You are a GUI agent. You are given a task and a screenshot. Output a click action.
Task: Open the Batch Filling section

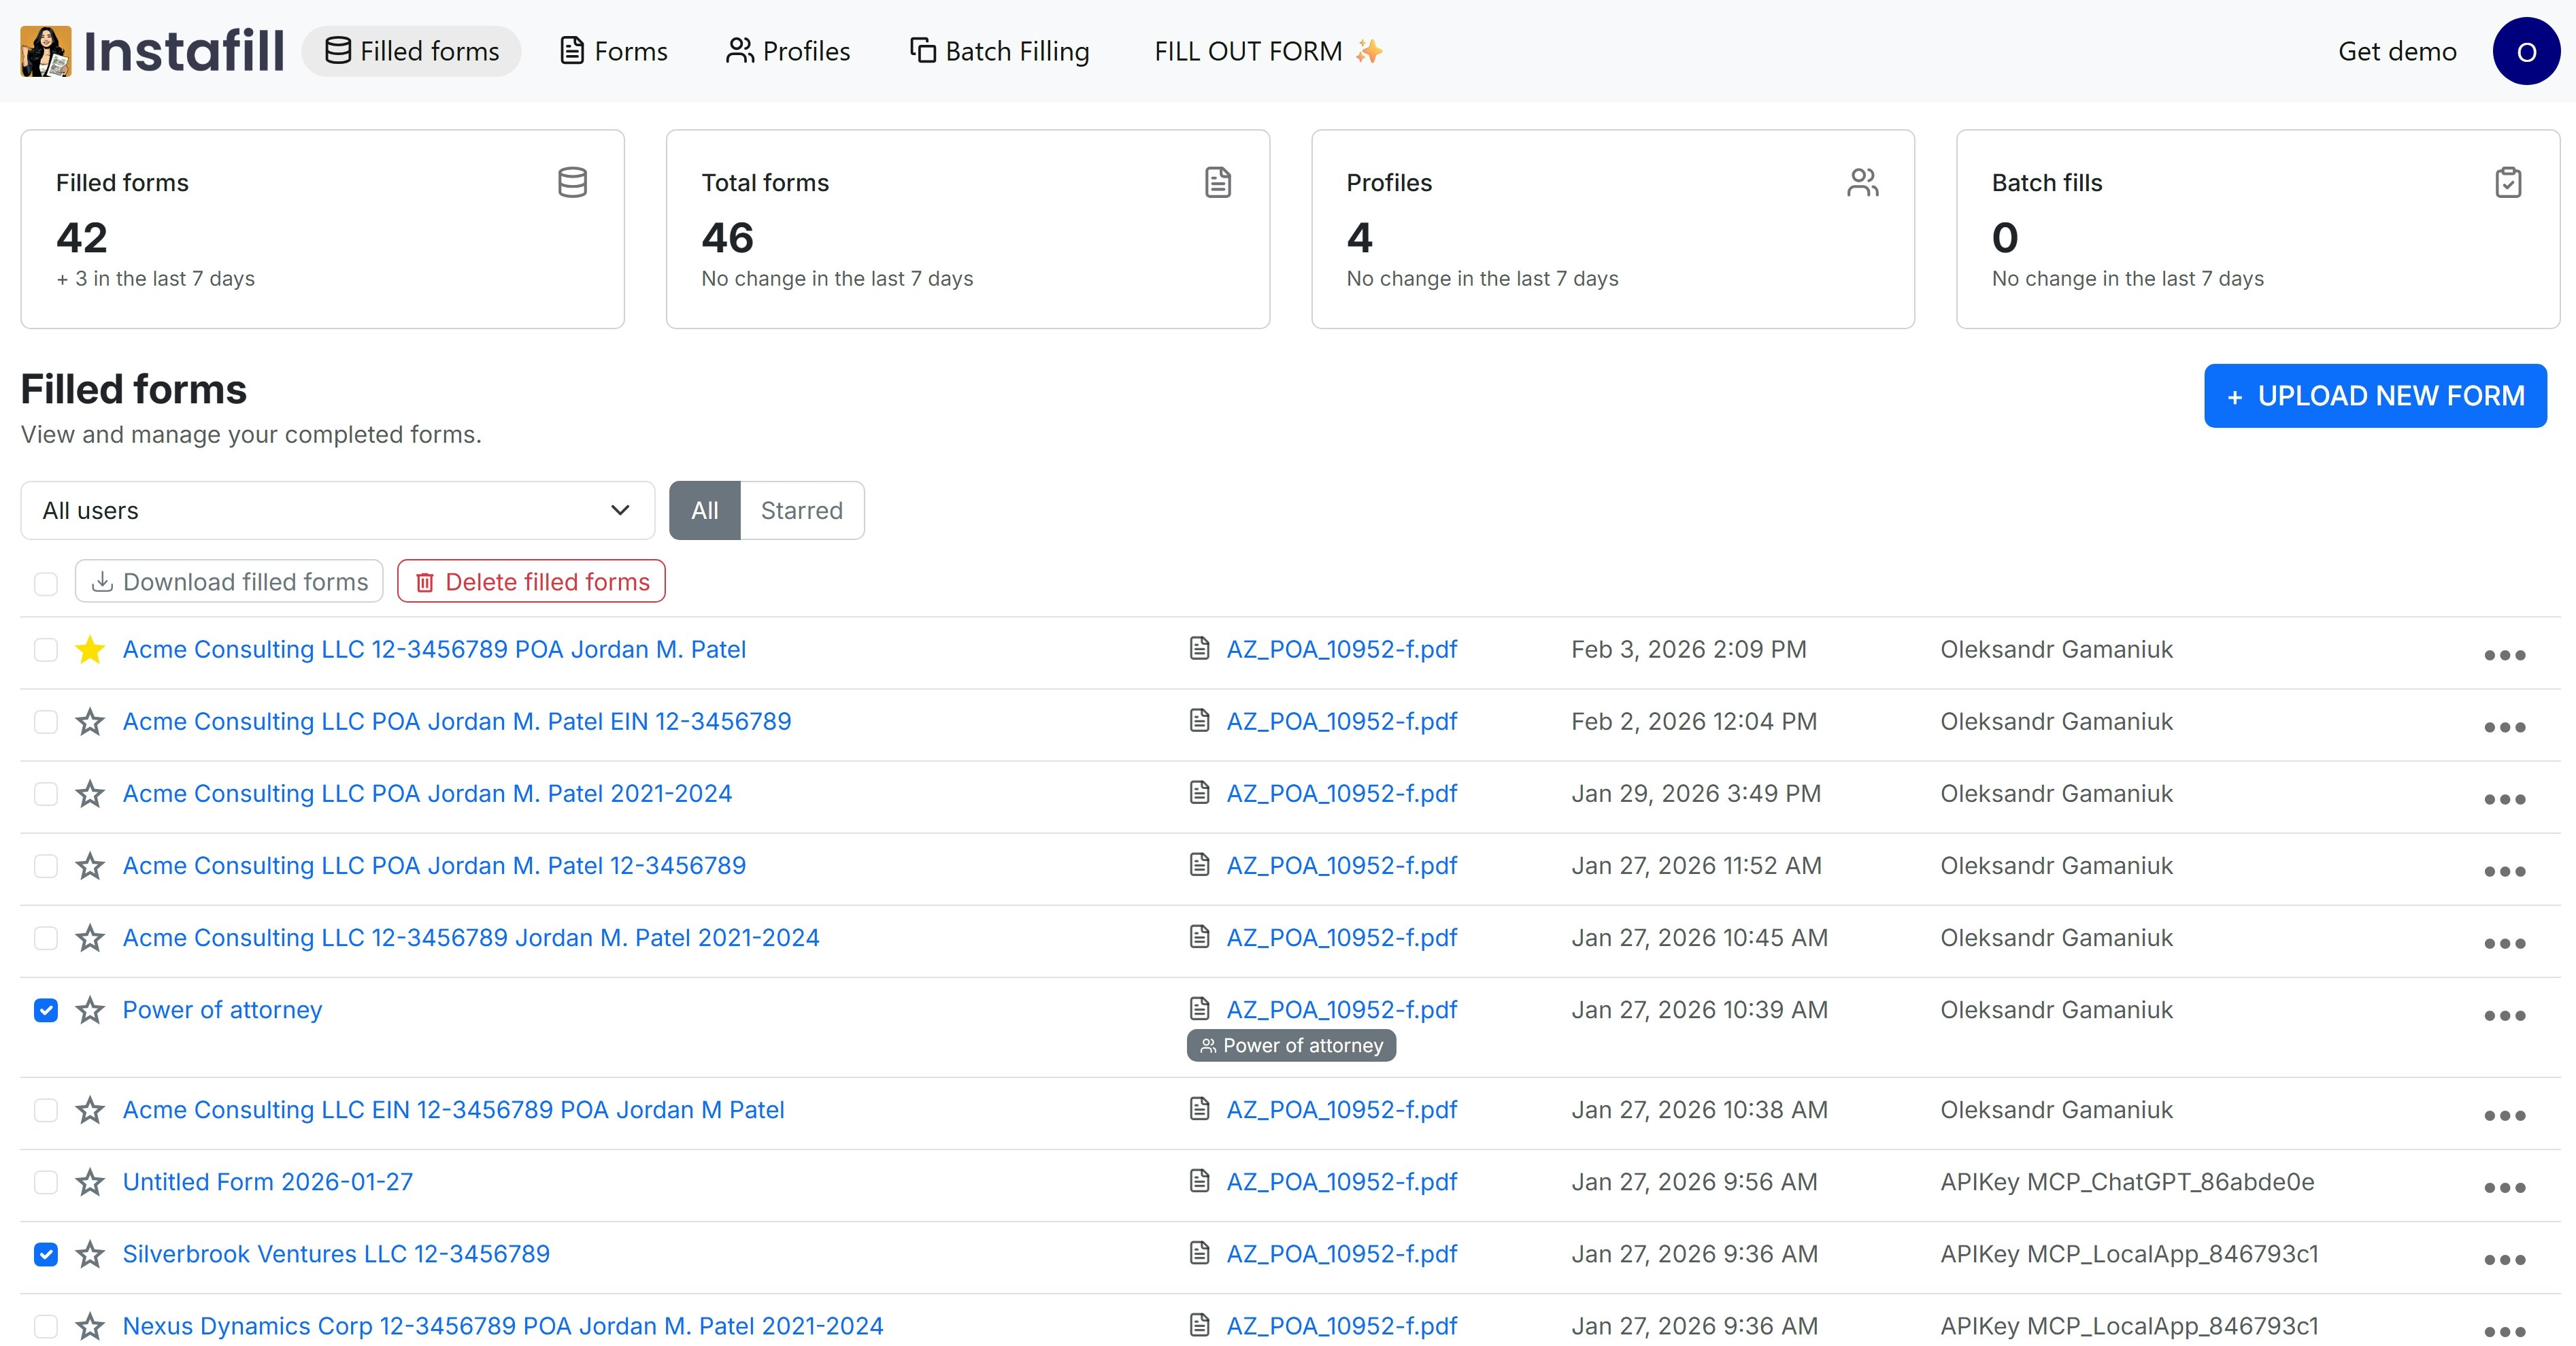999,50
